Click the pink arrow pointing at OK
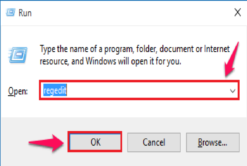Image resolution: width=247 pixels, height=166 pixels. pos(46,143)
